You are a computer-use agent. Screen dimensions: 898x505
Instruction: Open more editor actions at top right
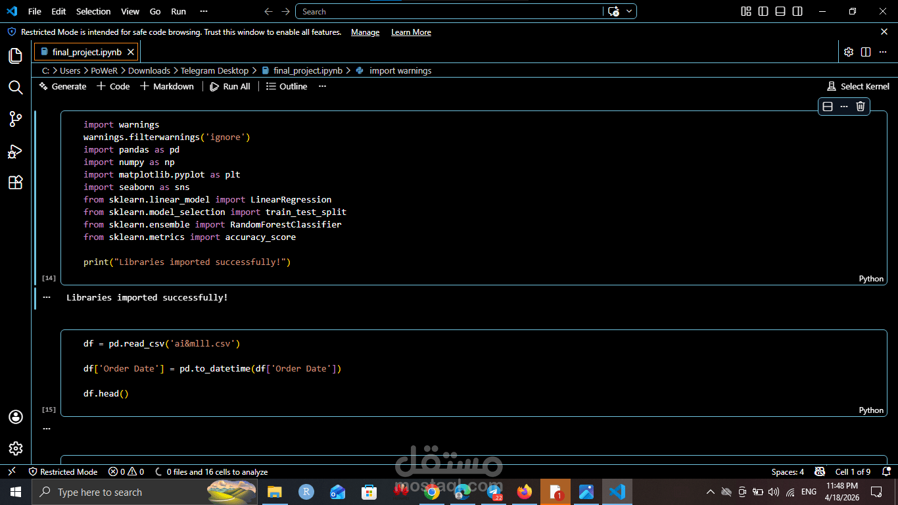(x=883, y=52)
